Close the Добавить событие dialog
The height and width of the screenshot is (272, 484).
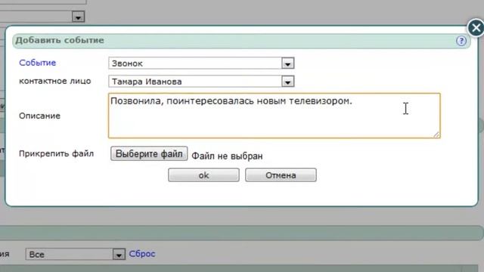click(x=476, y=28)
